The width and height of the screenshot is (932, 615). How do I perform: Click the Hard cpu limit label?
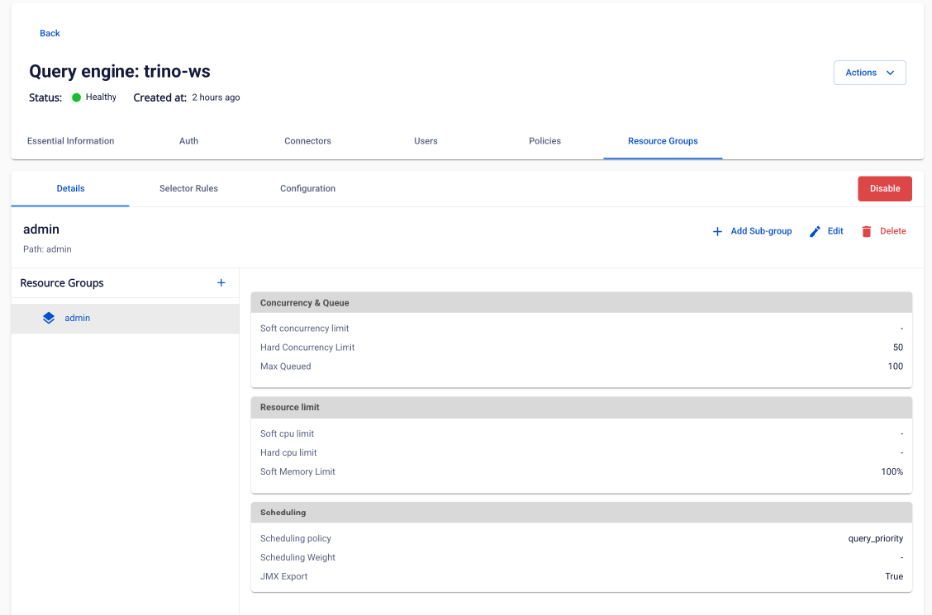pyautogui.click(x=289, y=453)
